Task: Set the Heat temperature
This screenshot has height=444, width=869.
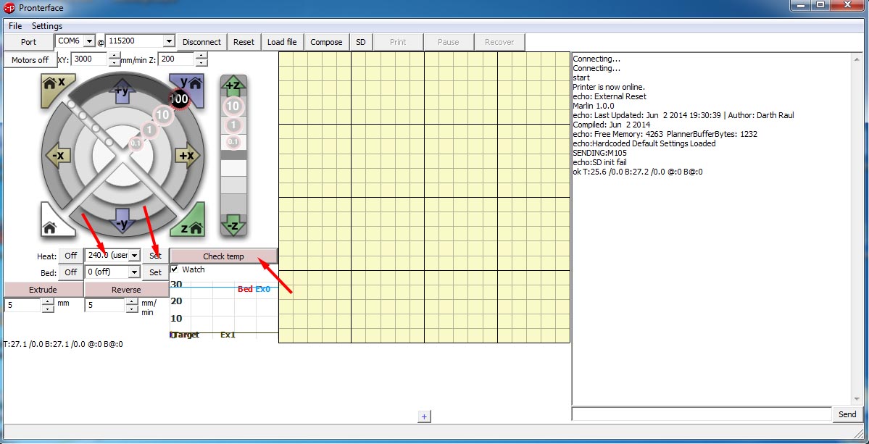Action: [x=155, y=255]
